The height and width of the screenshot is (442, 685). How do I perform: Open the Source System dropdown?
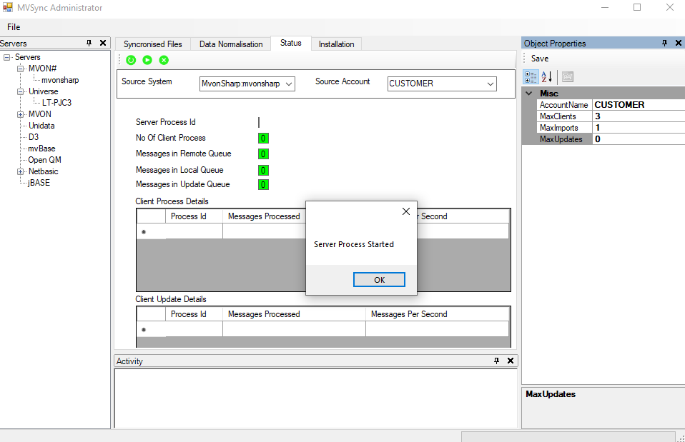coord(289,84)
